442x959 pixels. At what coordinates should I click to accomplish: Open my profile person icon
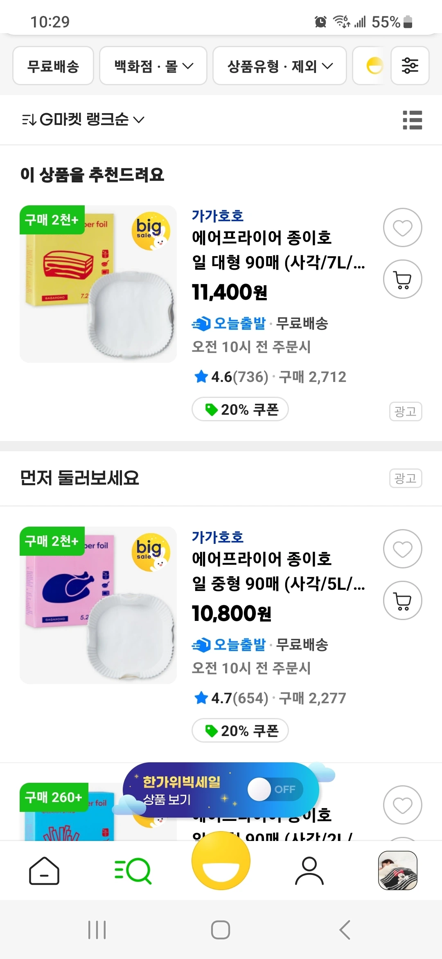[309, 870]
